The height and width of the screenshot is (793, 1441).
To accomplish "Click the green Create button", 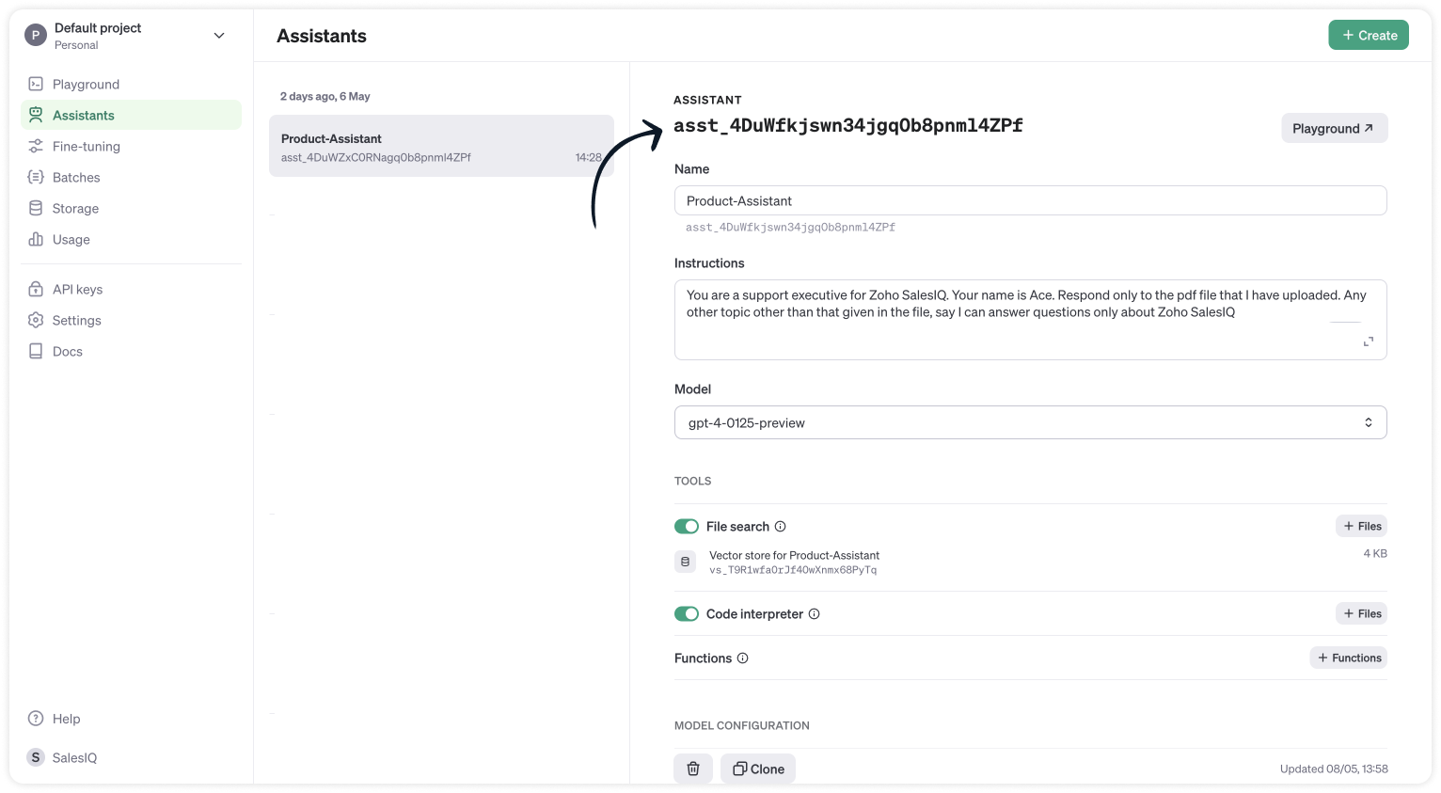I will coord(1369,35).
